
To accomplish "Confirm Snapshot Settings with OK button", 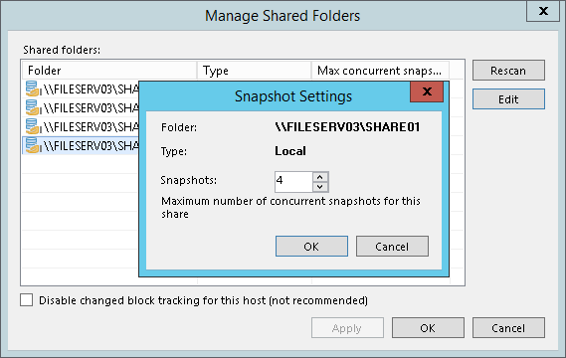I will click(311, 247).
